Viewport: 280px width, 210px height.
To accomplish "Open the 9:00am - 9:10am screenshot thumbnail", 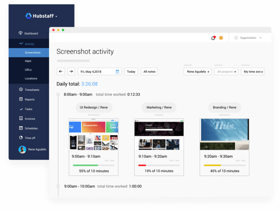I will pos(94,135).
